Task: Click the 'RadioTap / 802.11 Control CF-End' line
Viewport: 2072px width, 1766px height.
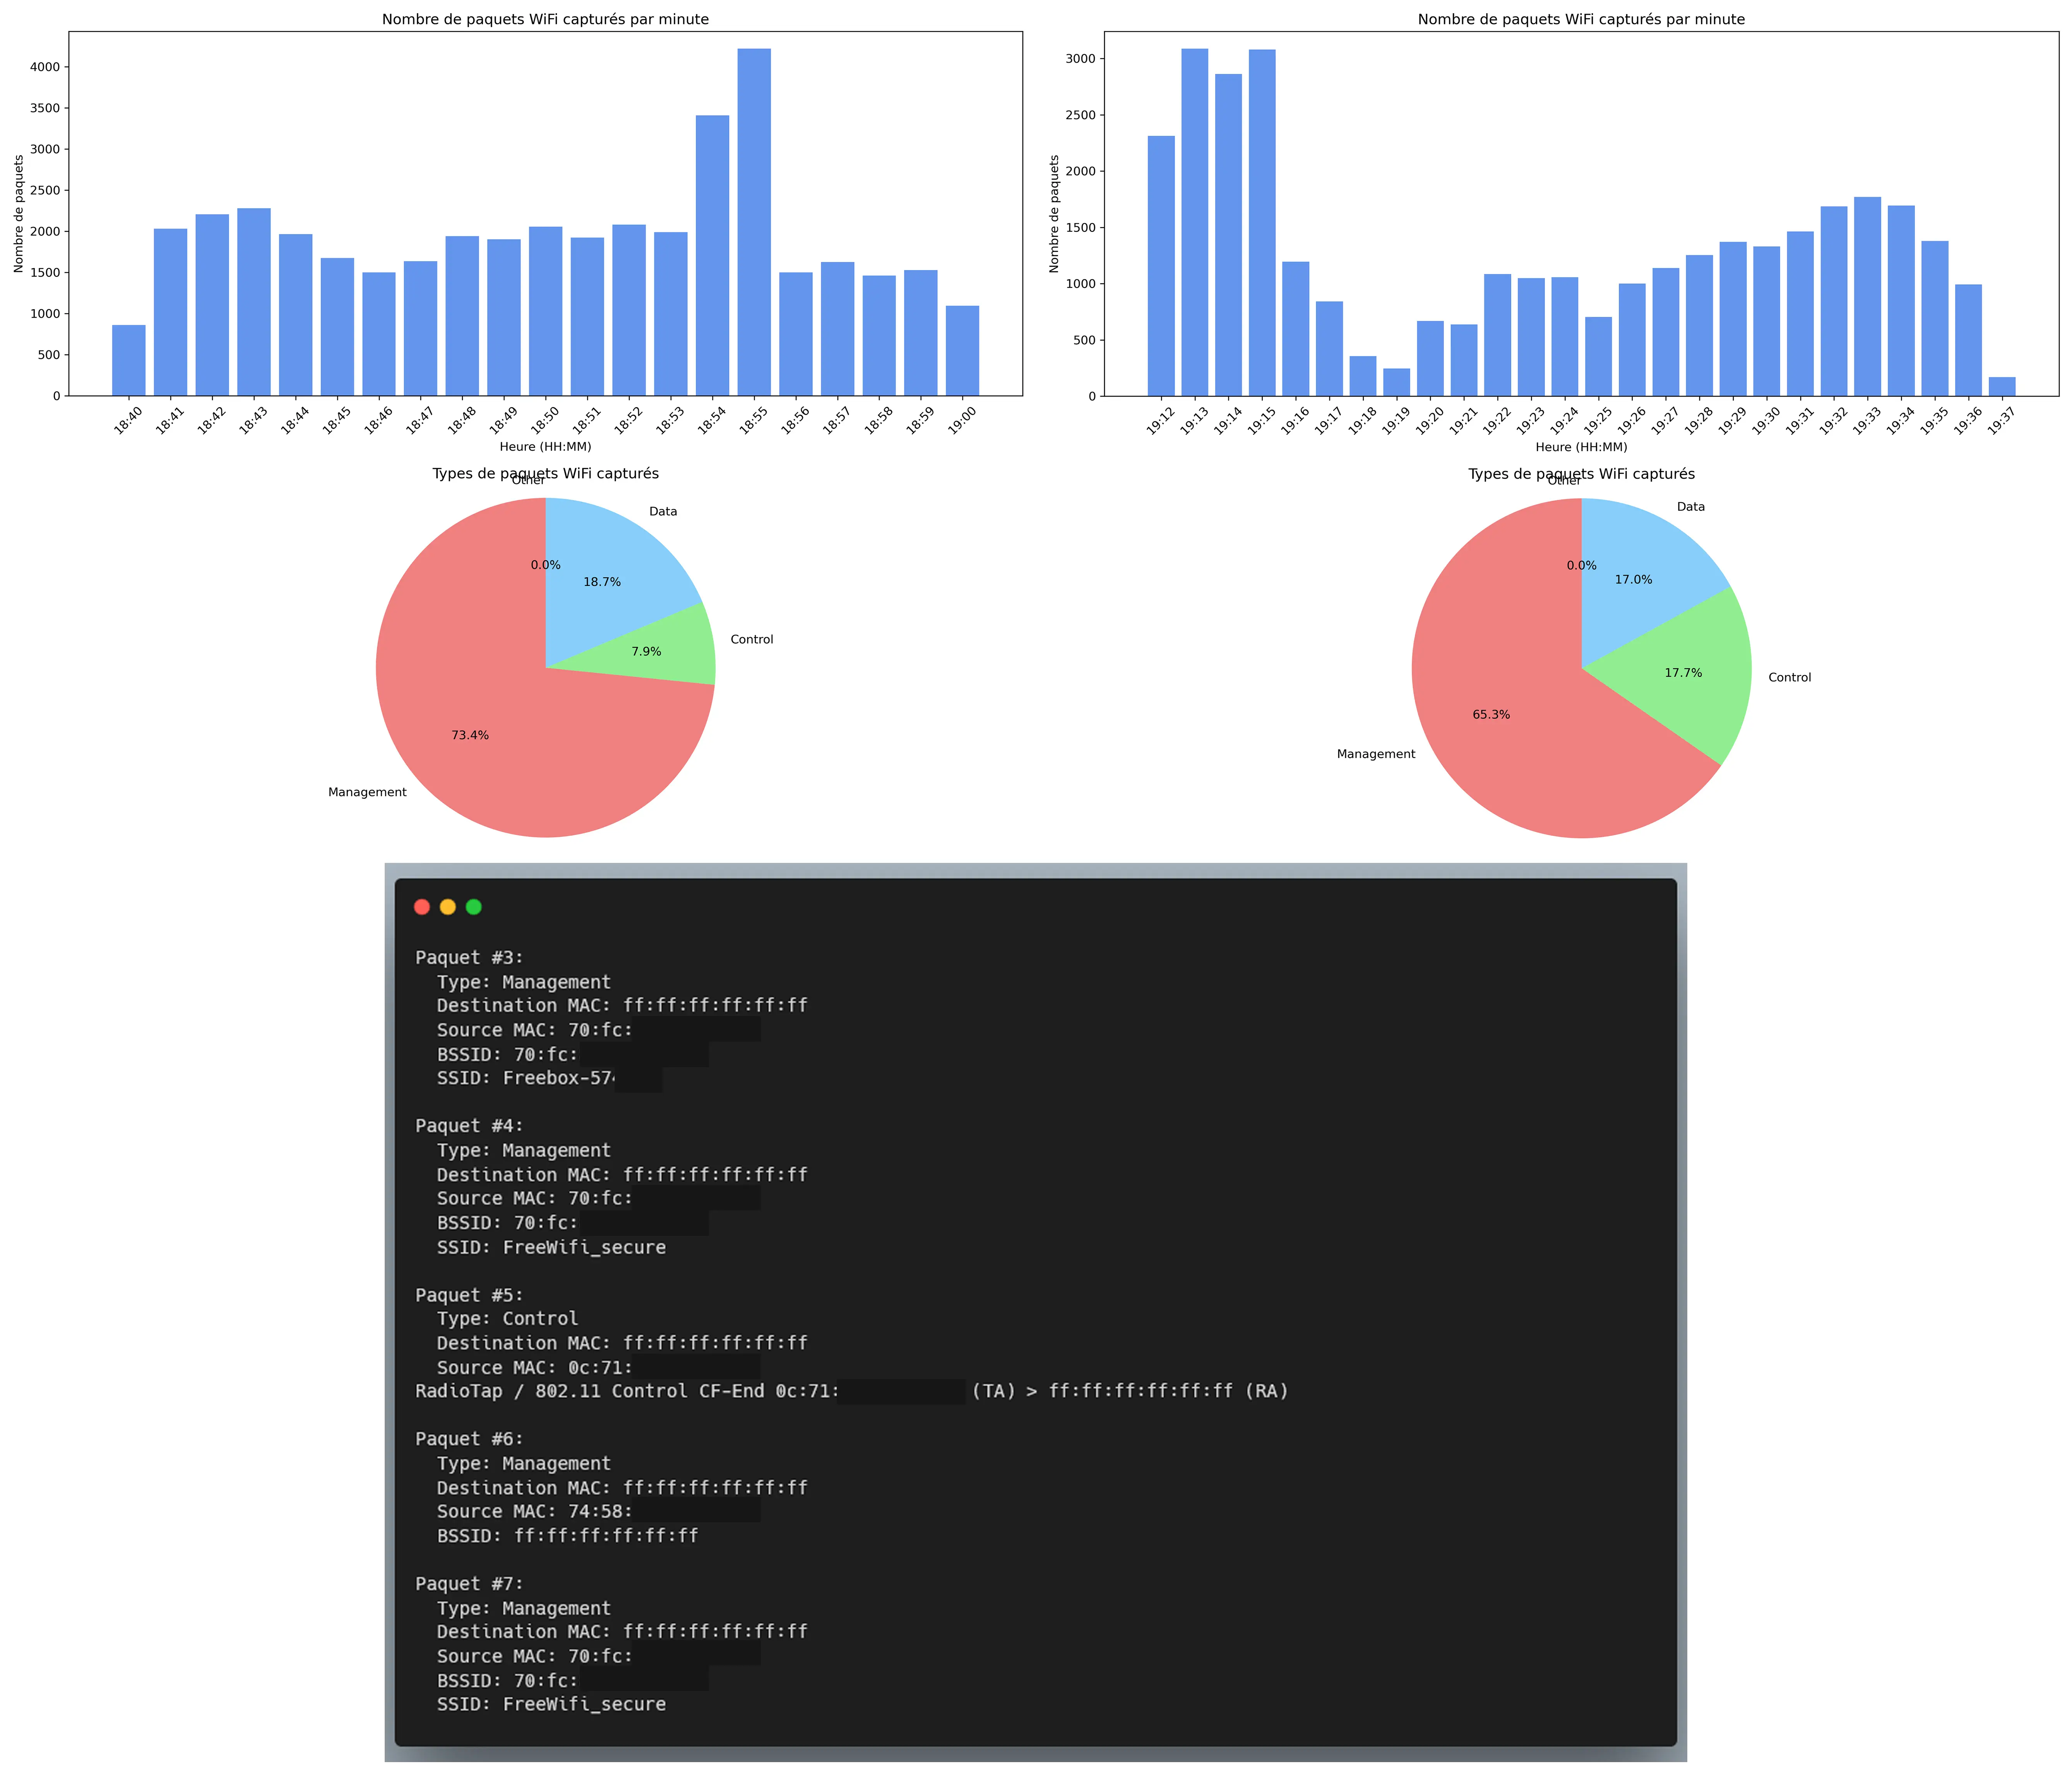Action: [852, 1391]
